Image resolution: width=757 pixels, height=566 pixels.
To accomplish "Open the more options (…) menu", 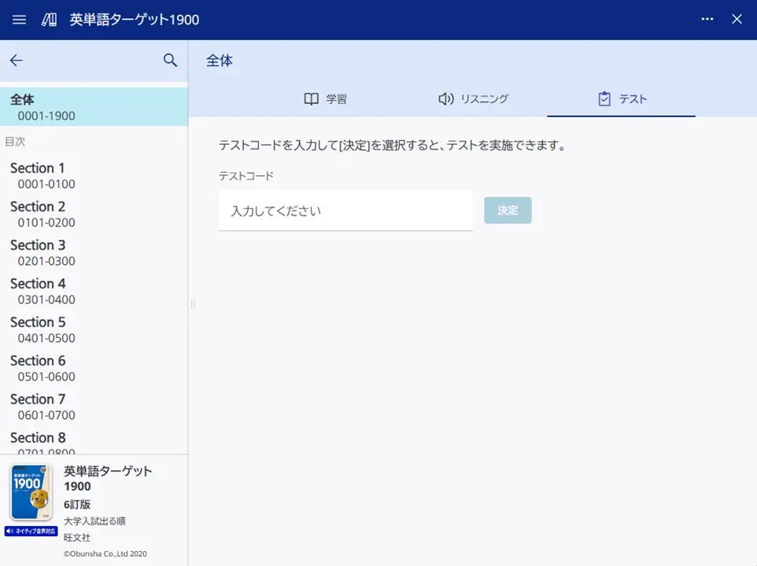I will point(707,20).
